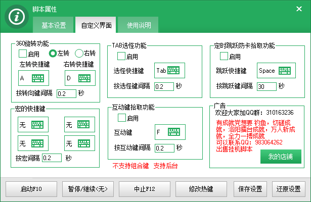Image resolution: width=311 pixels, height=202 pixels.
Task: Click the 按互动键间隔 input field
Action: click(x=164, y=148)
